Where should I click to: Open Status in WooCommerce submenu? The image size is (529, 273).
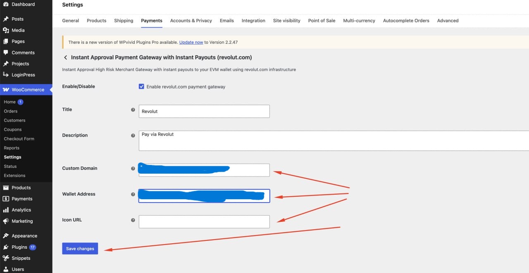tap(10, 166)
